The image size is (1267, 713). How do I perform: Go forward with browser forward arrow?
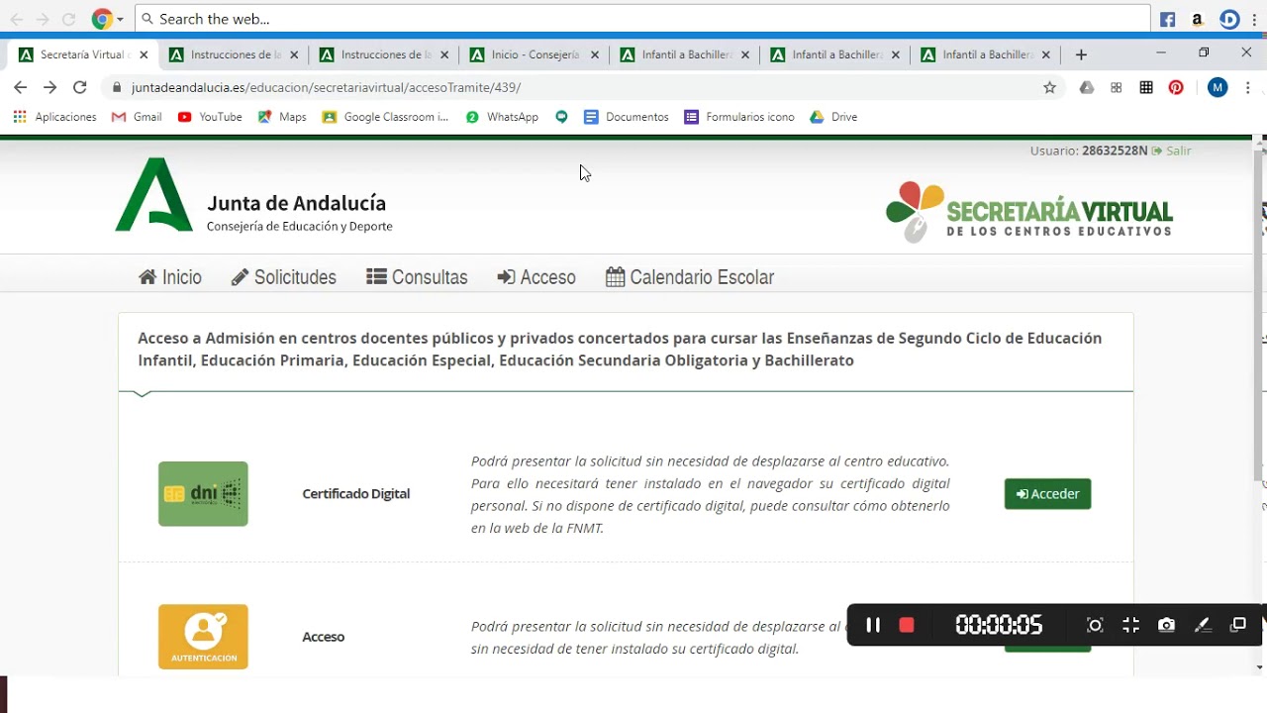point(50,87)
